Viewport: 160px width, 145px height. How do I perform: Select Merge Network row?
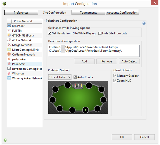[25, 45]
